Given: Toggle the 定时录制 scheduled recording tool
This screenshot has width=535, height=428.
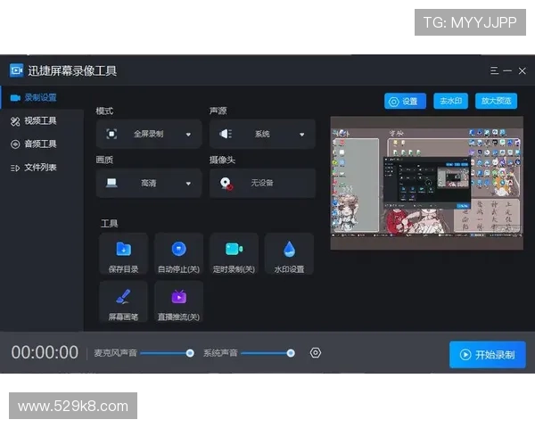Looking at the screenshot, I should point(234,254).
